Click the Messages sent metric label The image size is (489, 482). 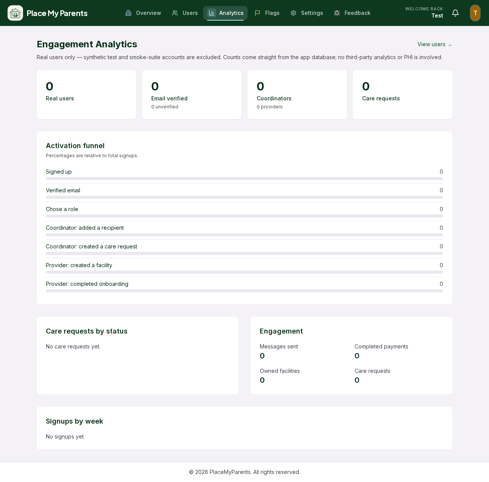tap(279, 347)
